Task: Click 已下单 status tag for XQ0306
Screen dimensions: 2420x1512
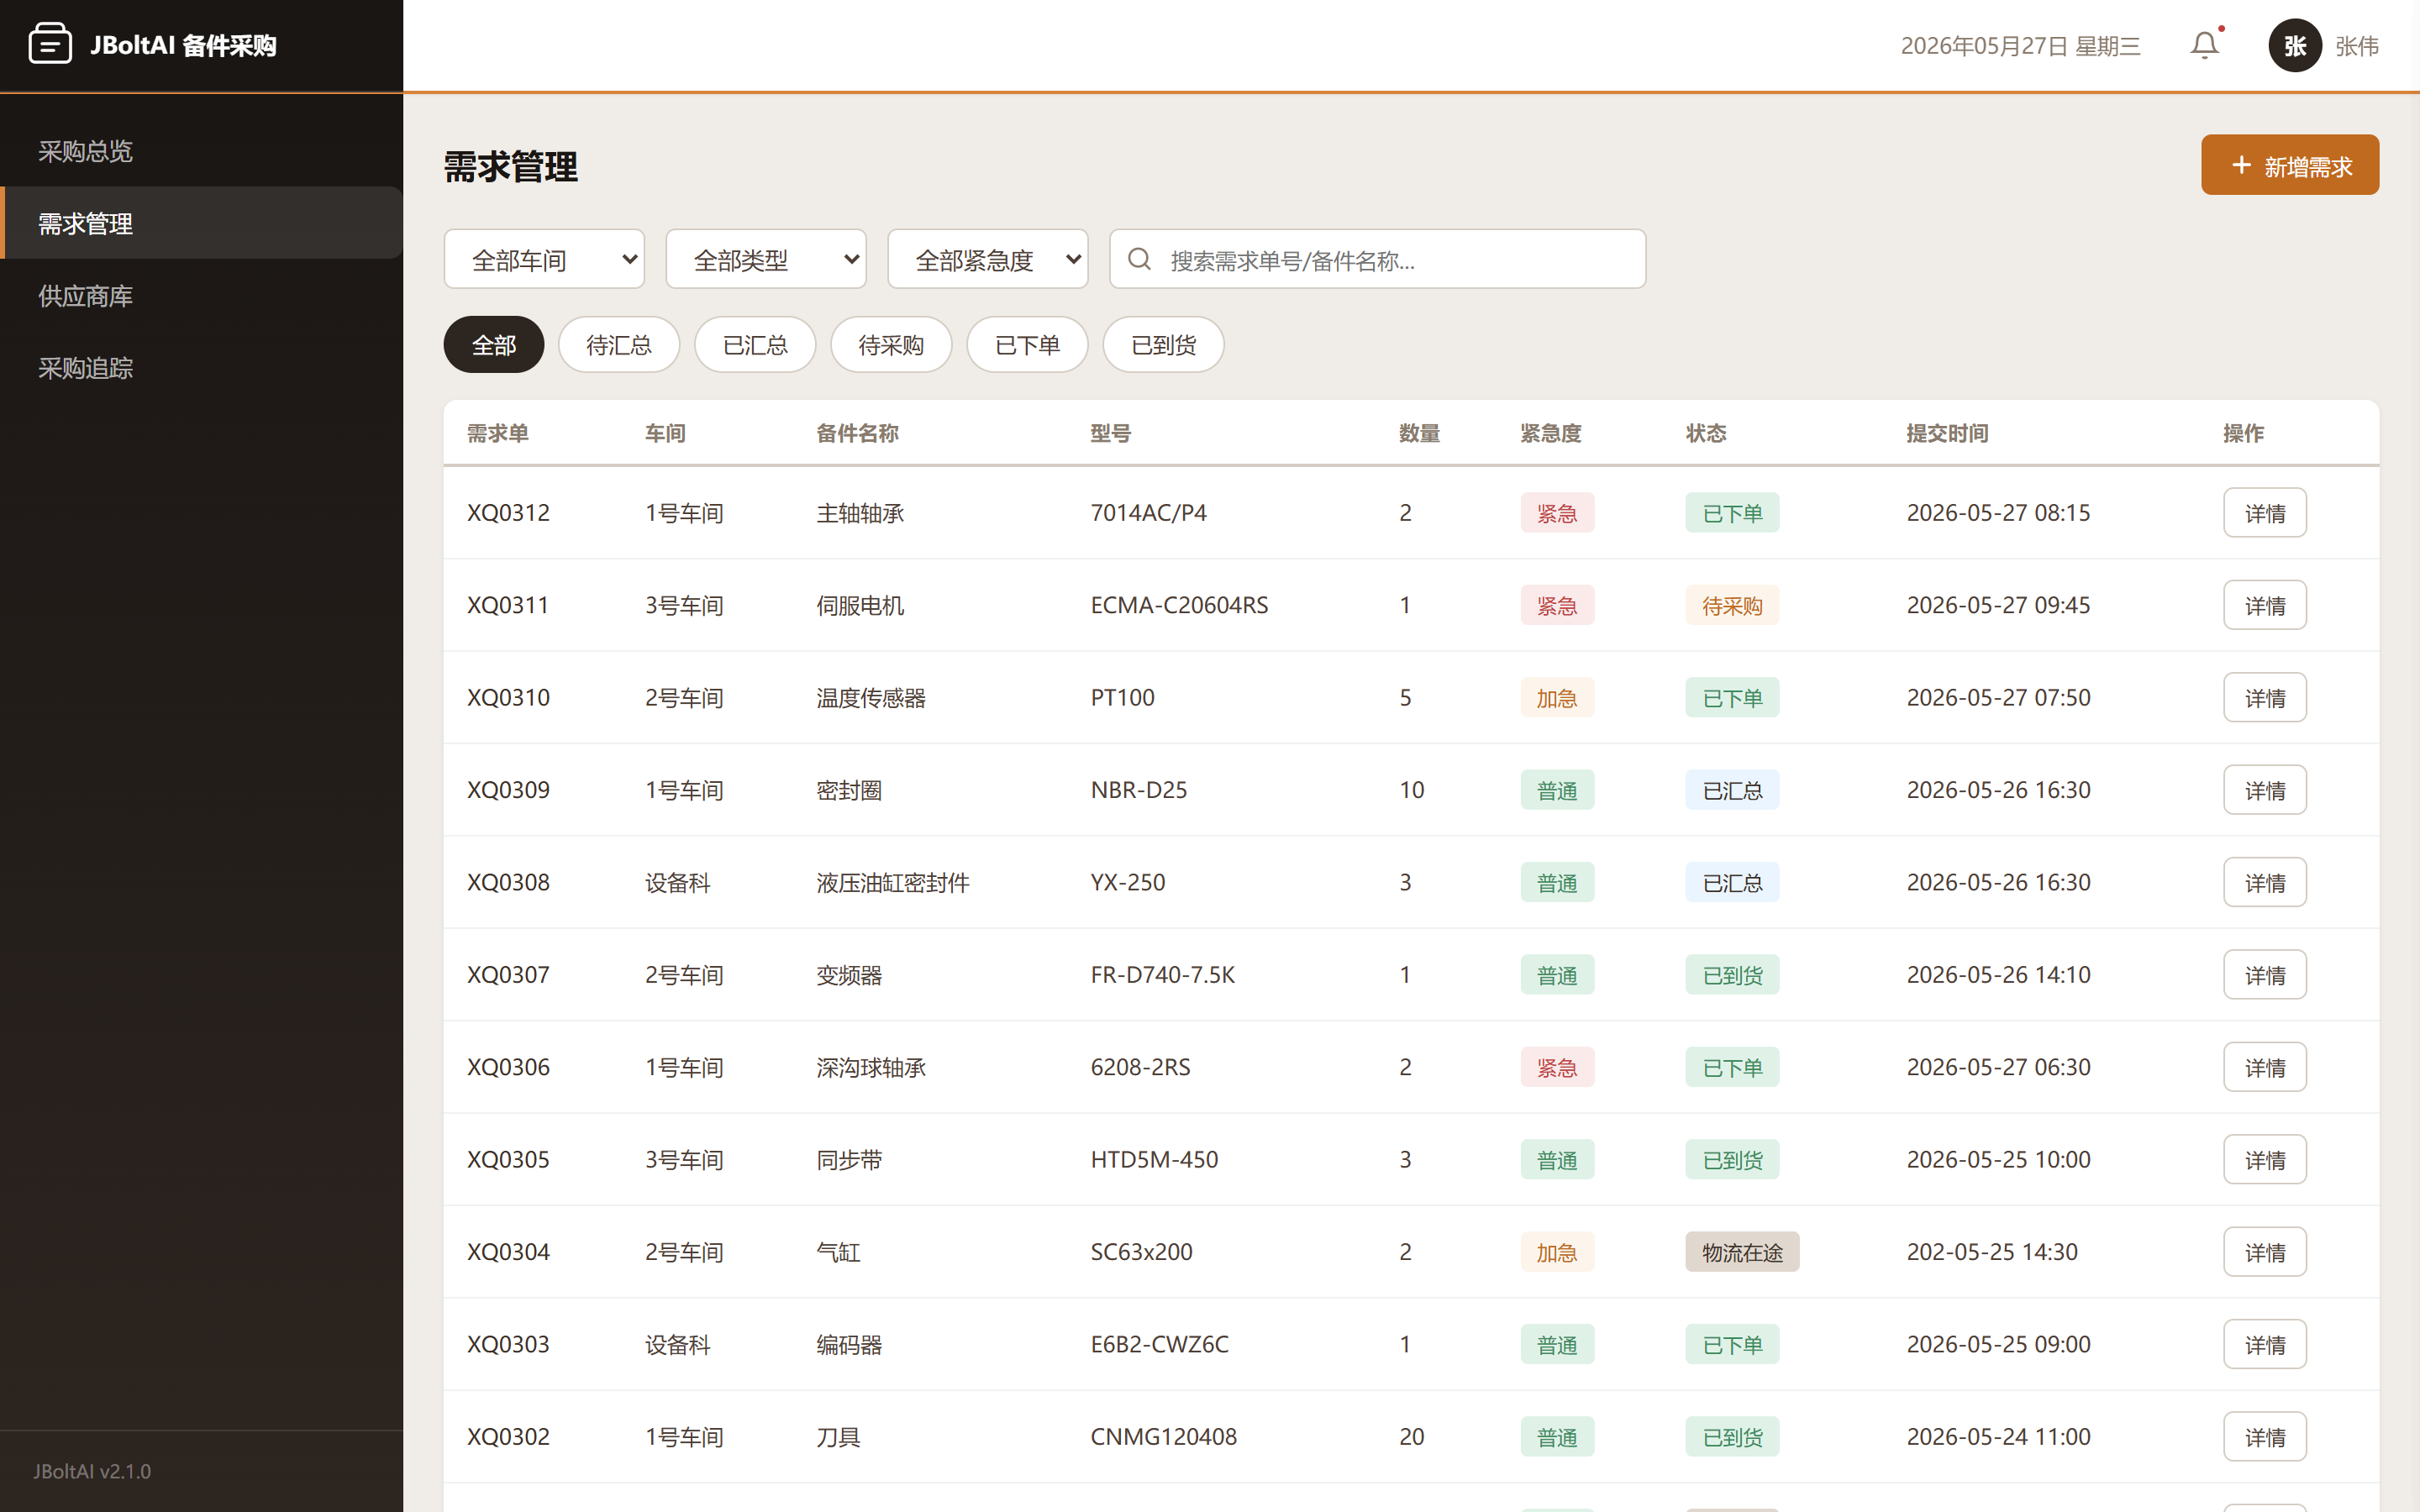Action: (x=1732, y=1067)
